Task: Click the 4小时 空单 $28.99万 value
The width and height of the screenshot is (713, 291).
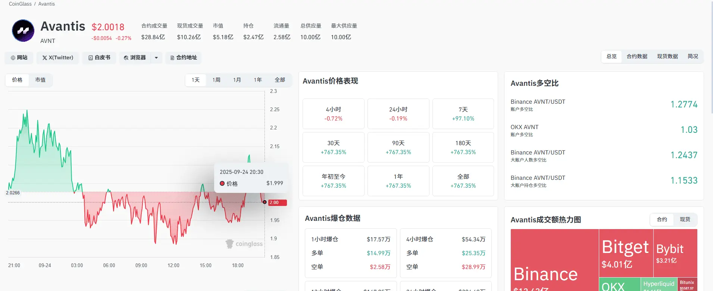Action: (x=473, y=267)
